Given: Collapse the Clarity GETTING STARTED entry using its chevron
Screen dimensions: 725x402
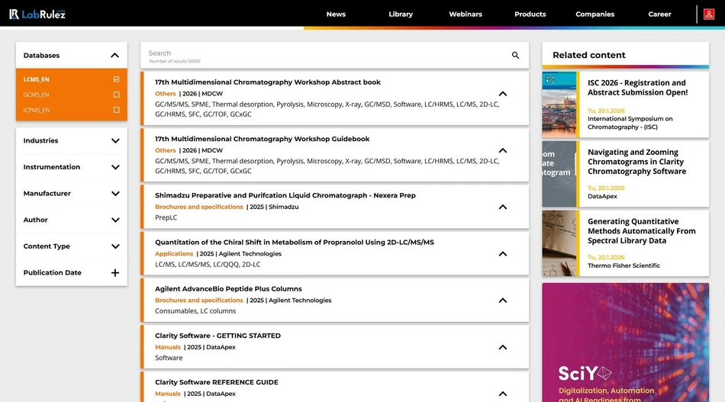Looking at the screenshot, I should tap(502, 347).
